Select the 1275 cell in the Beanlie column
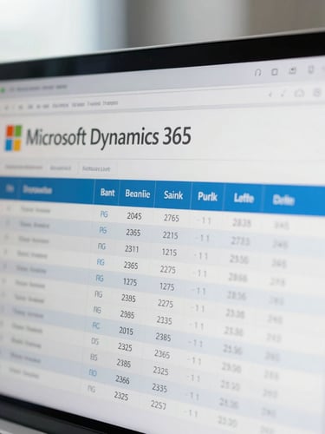The height and width of the screenshot is (434, 325). point(130,282)
